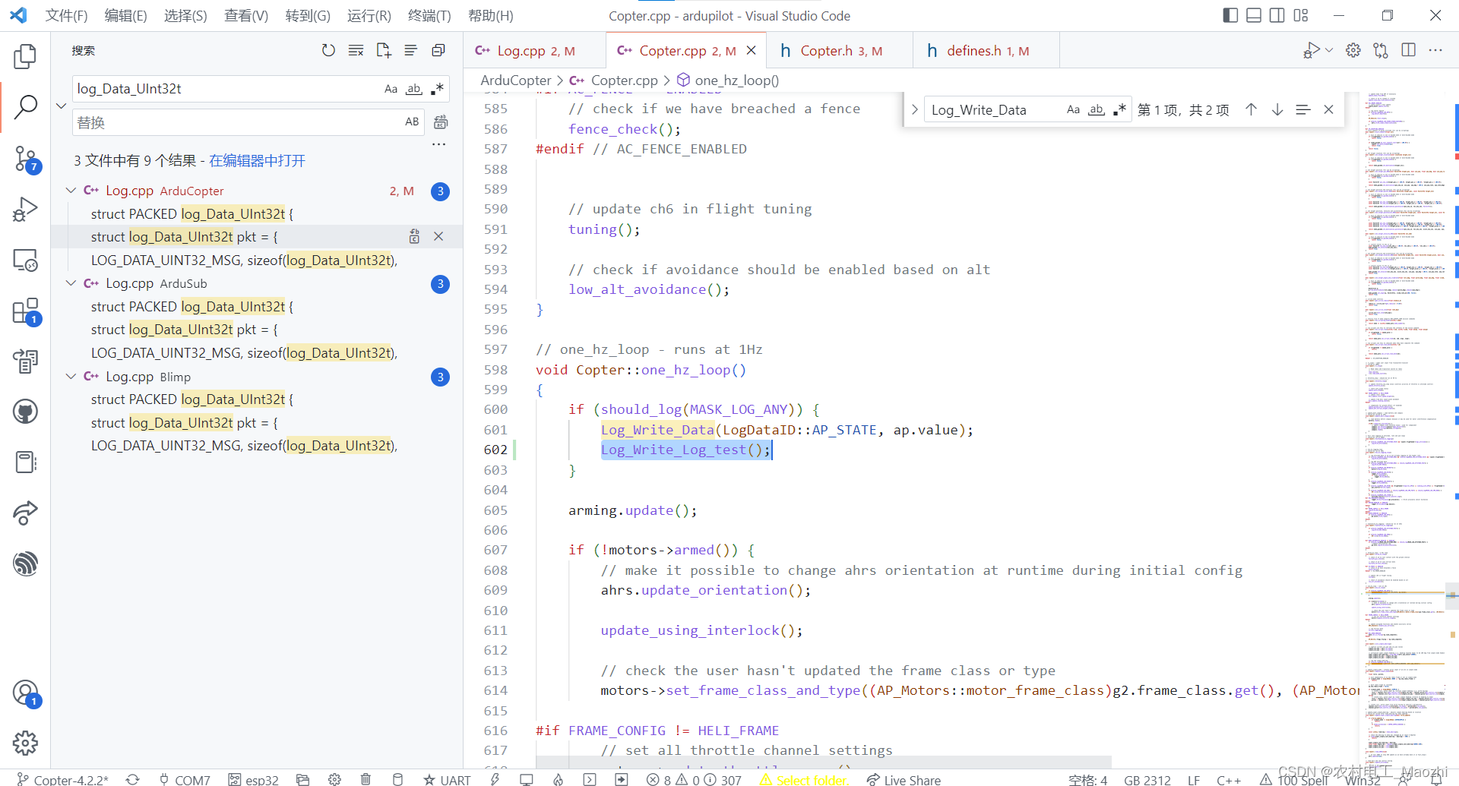Screen dimensions: 1459x786
Task: Toggle search details ellipsis
Action: coord(439,144)
